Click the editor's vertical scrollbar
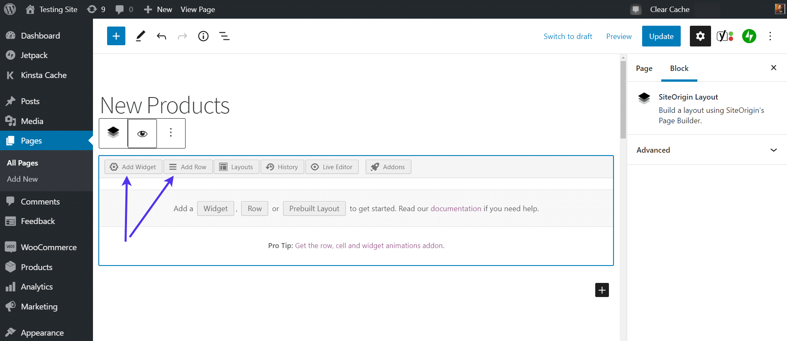Screen dimensions: 787x341 pyautogui.click(x=623, y=100)
